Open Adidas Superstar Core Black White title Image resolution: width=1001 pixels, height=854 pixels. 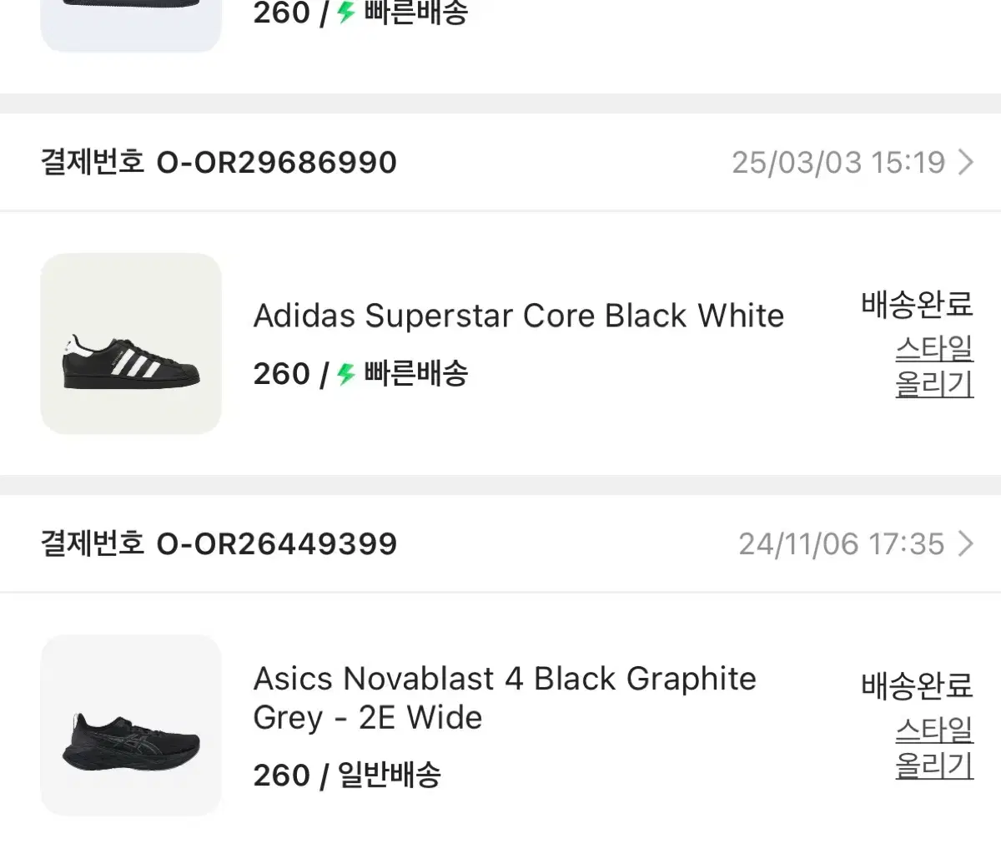pos(518,316)
